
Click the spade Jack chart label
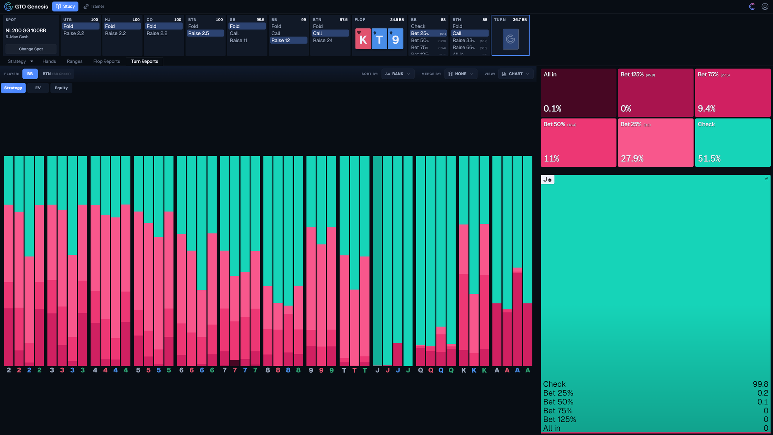[x=377, y=370]
